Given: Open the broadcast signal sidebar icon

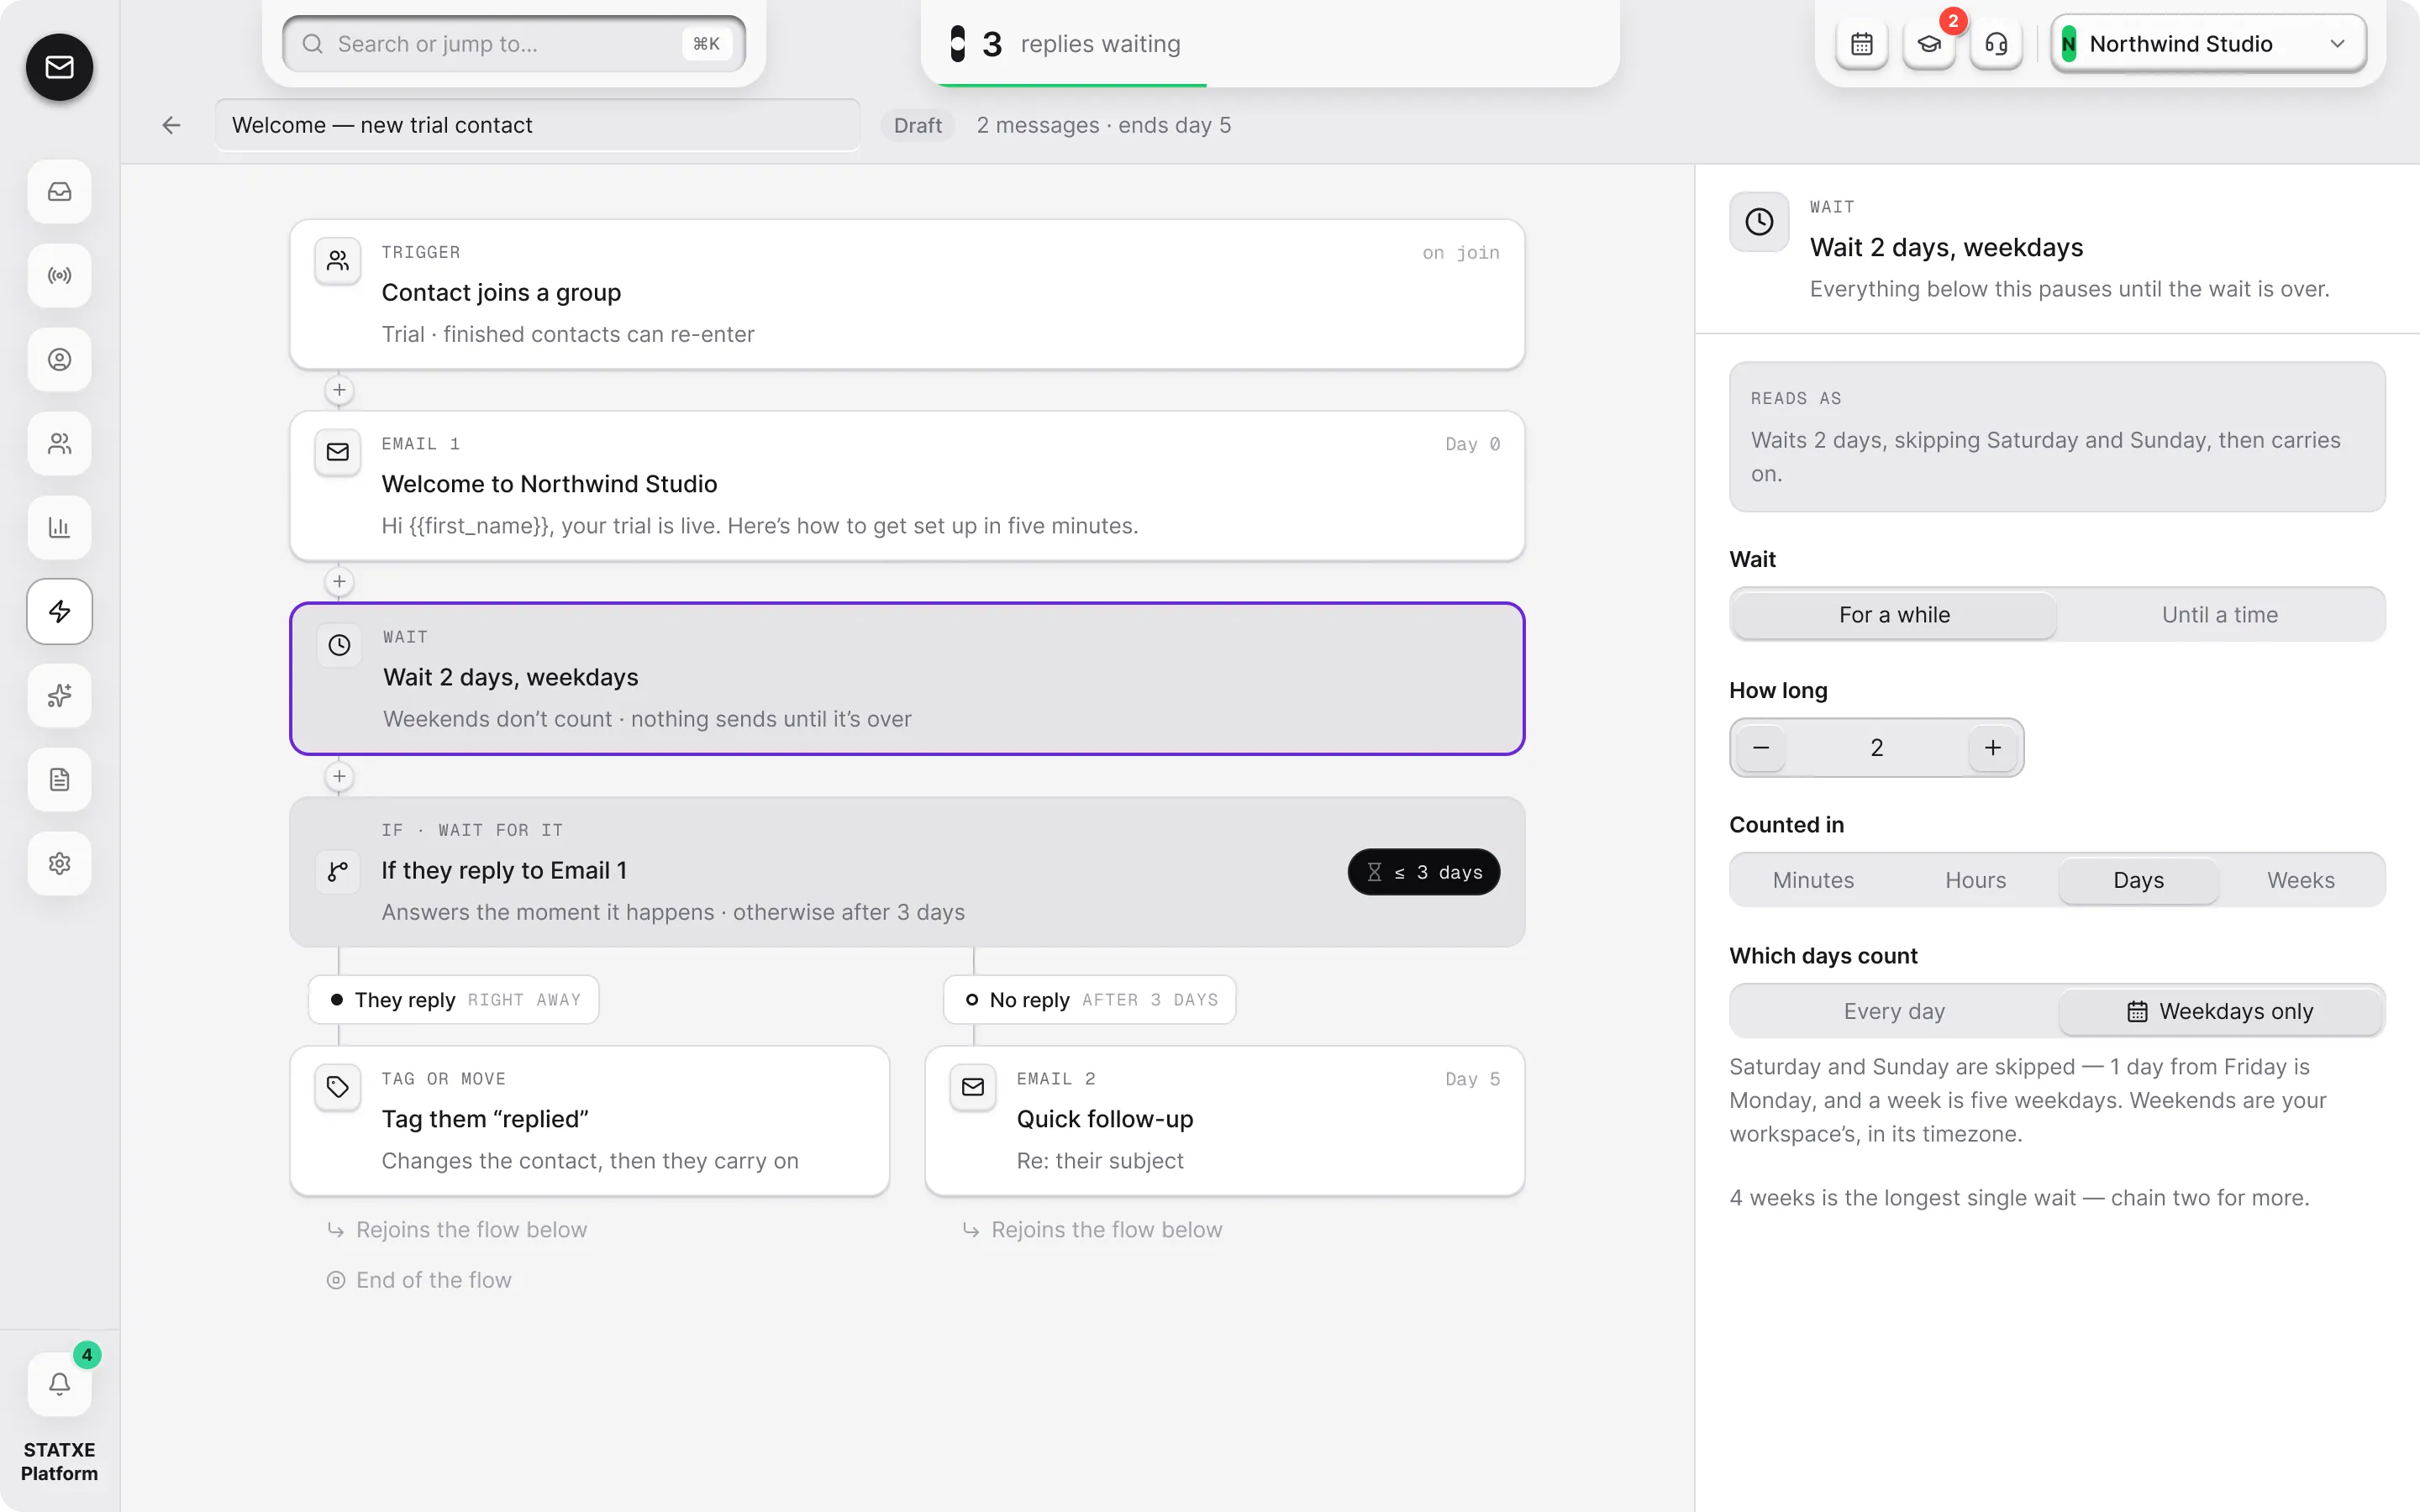Looking at the screenshot, I should click(x=59, y=275).
